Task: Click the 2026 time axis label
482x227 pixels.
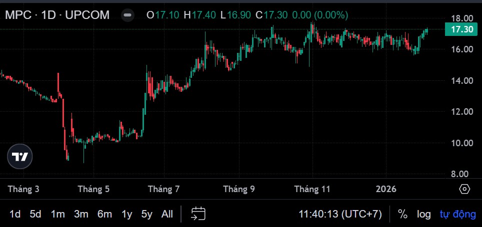Action: click(386, 189)
